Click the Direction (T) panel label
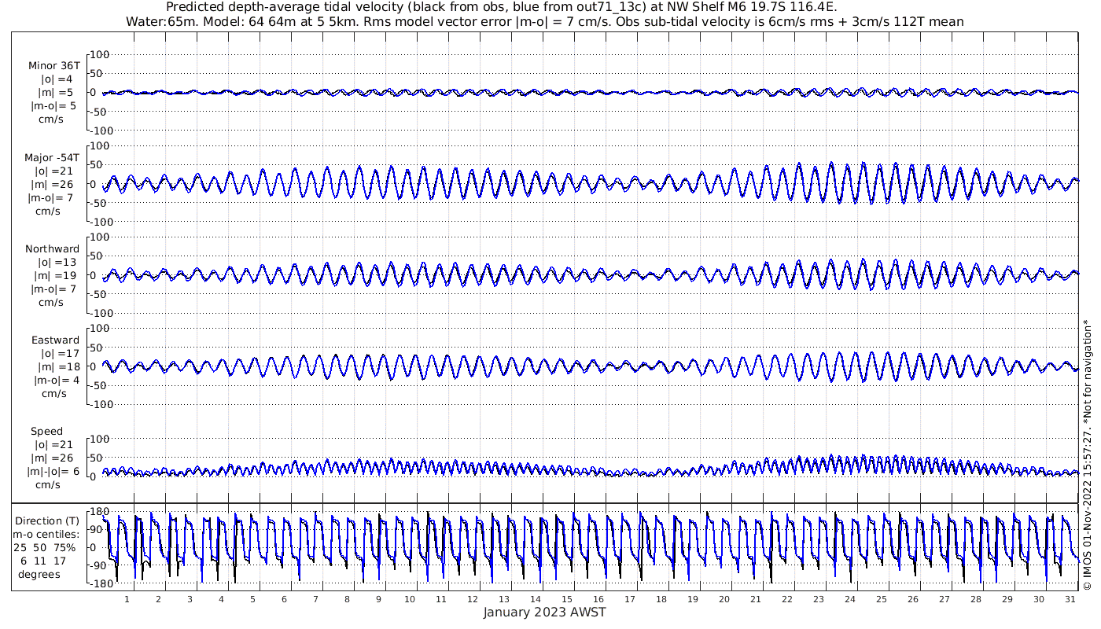The image size is (1101, 629). [48, 520]
